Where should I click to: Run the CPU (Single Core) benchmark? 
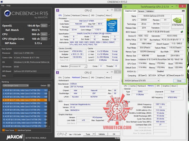point(44,39)
